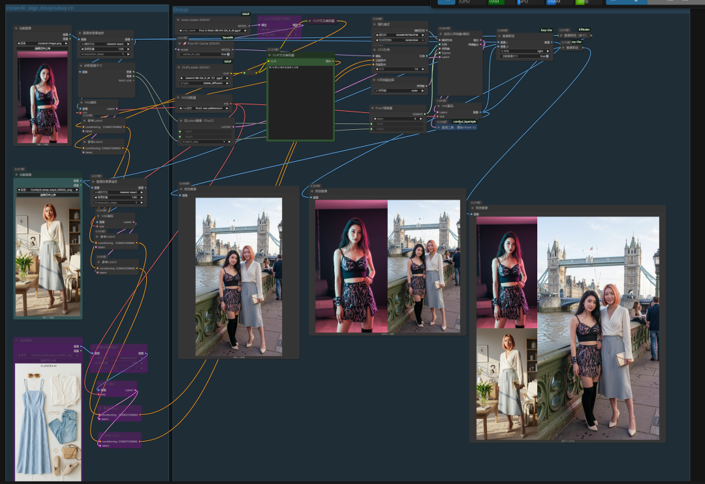Collapse the Unet Loader (GGUF) node via its title dot
This screenshot has height=484, width=705.
(x=178, y=20)
